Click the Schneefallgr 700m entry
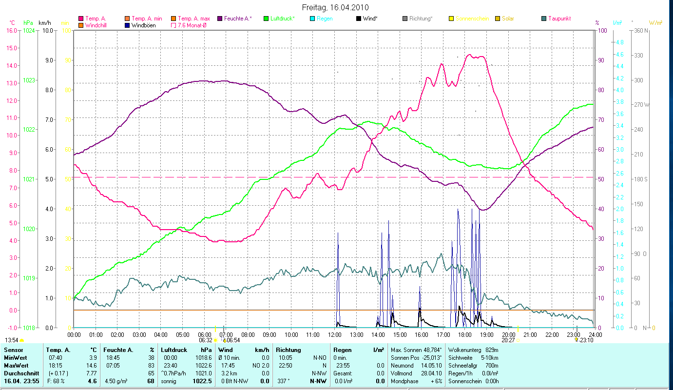673x390 pixels. pyautogui.click(x=473, y=365)
